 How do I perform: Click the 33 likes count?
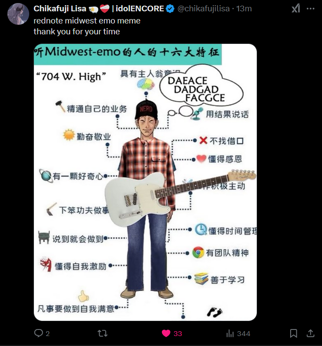point(178,334)
